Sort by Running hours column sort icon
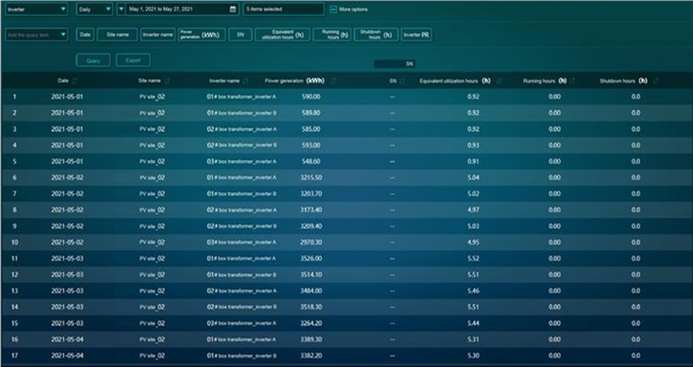 tap(573, 81)
